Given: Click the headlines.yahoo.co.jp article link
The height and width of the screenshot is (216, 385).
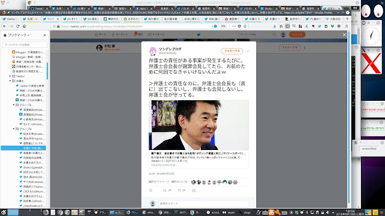Looking at the screenshot, I should pyautogui.click(x=163, y=165).
